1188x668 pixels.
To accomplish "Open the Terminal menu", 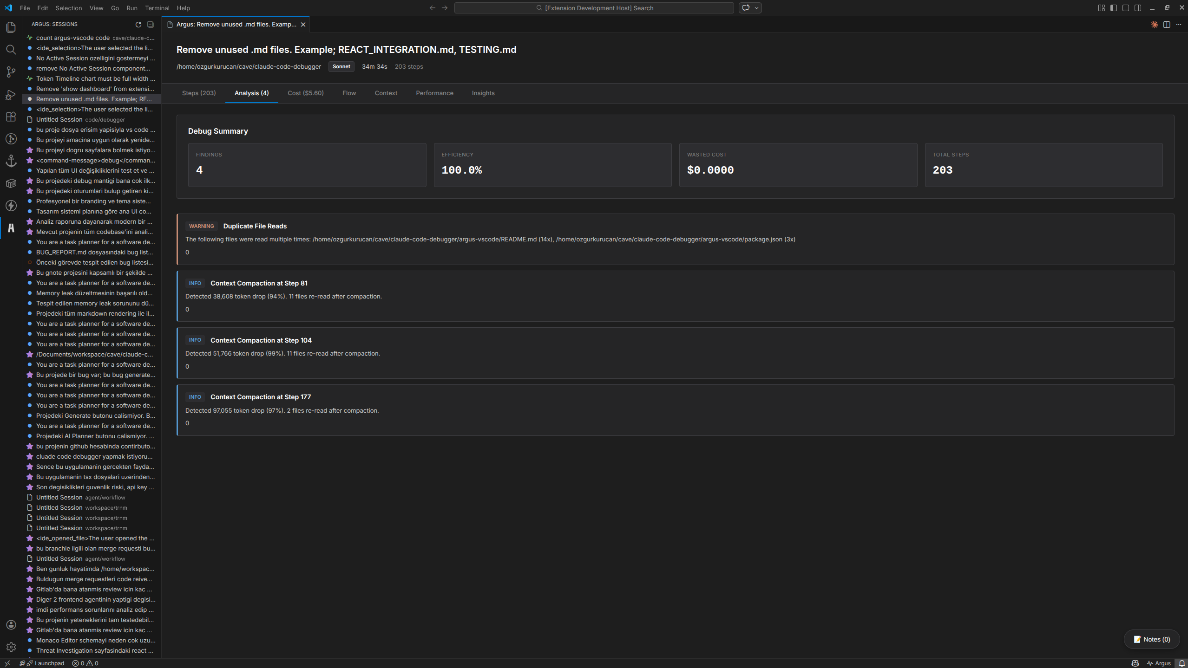I will [157, 8].
